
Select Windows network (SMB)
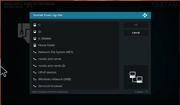click(75, 79)
